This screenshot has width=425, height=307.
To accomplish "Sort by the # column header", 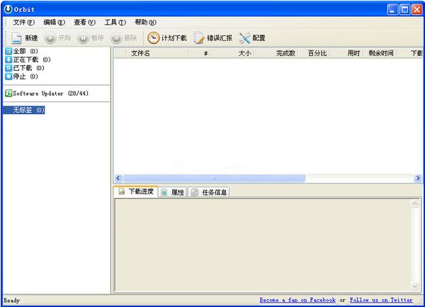I will click(x=200, y=53).
